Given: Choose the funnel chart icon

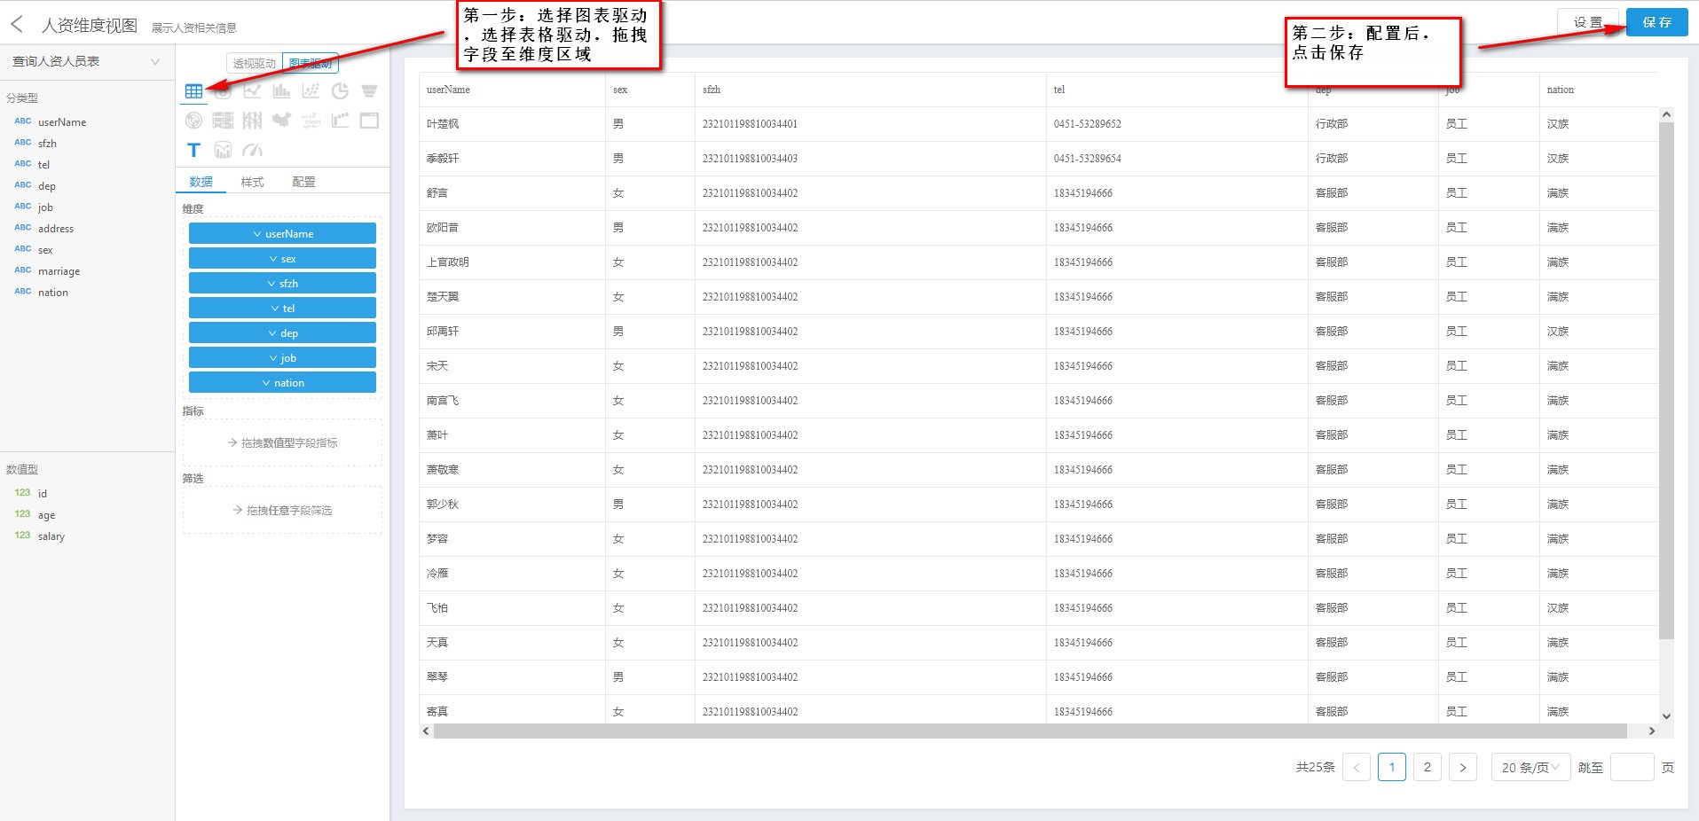Looking at the screenshot, I should tap(369, 91).
